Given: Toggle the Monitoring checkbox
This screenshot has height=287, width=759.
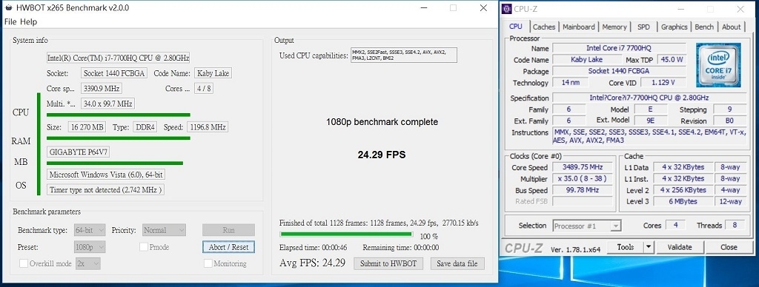Looking at the screenshot, I should point(208,263).
